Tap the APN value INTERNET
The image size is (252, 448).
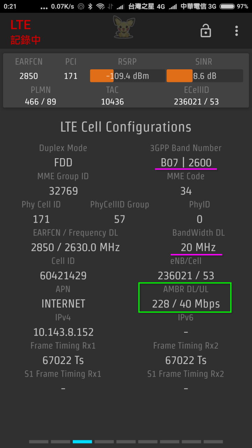point(63,303)
